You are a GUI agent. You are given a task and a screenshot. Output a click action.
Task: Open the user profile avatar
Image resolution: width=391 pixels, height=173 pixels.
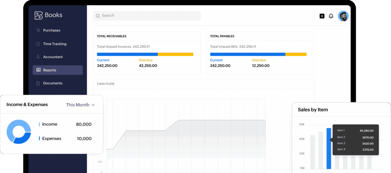(343, 16)
